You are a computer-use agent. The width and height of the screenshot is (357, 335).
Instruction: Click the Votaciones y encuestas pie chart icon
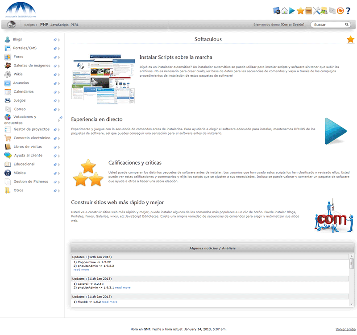click(x=8, y=117)
